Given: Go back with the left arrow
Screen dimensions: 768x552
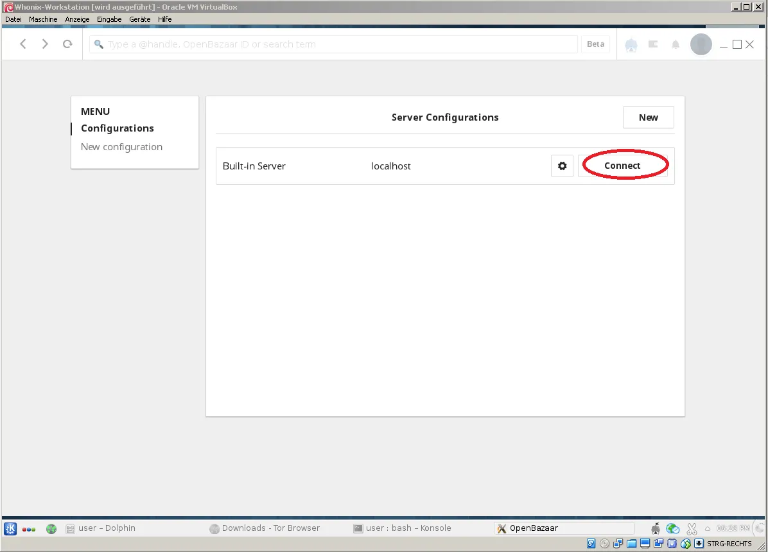Looking at the screenshot, I should click(23, 44).
